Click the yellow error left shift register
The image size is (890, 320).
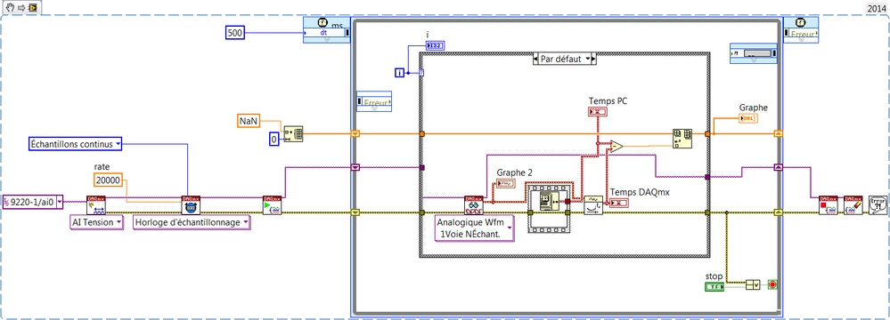(x=355, y=212)
